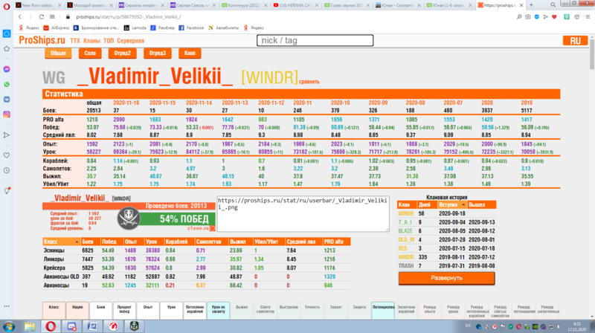
Task: Open snapshot camera icon in address bar
Action: [x=528, y=16]
